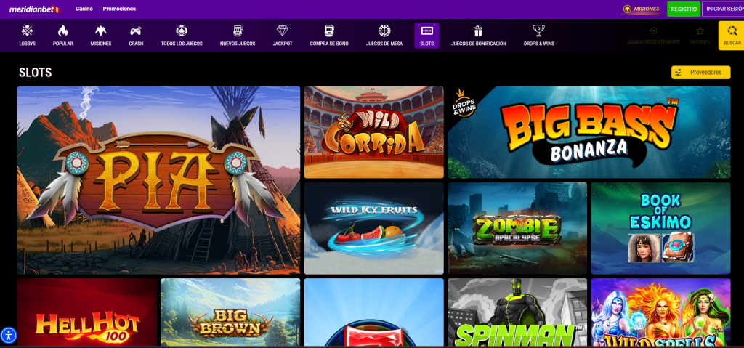Image resolution: width=744 pixels, height=348 pixels.
Task: Switch to the Slots tab
Action: click(426, 36)
